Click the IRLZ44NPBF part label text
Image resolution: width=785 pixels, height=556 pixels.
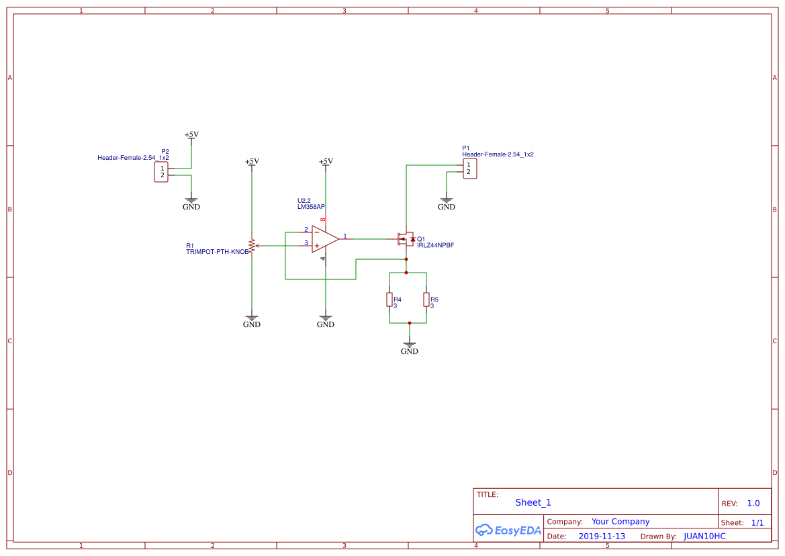click(435, 246)
